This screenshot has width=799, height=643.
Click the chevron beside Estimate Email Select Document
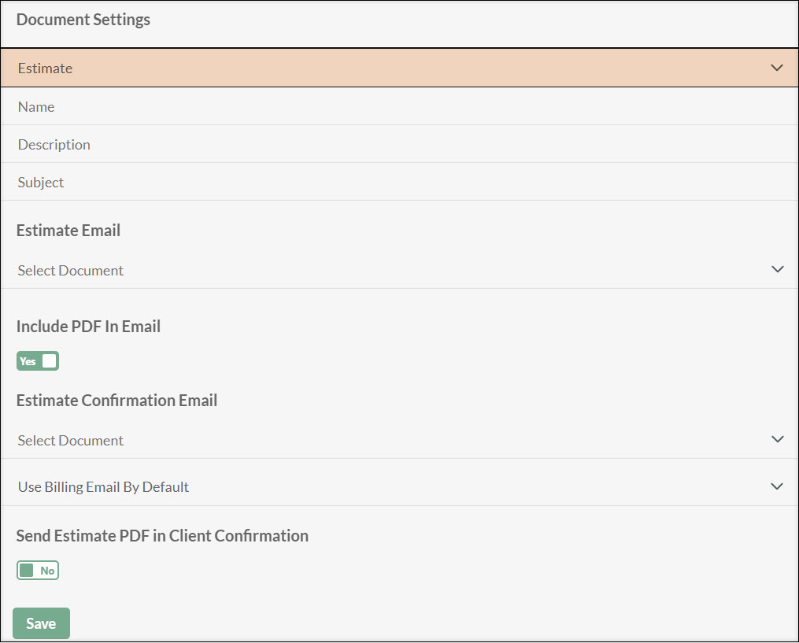point(777,269)
